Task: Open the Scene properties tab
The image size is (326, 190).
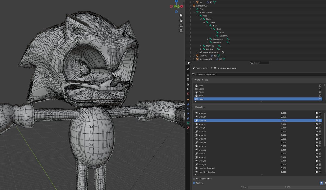Action: [188, 89]
